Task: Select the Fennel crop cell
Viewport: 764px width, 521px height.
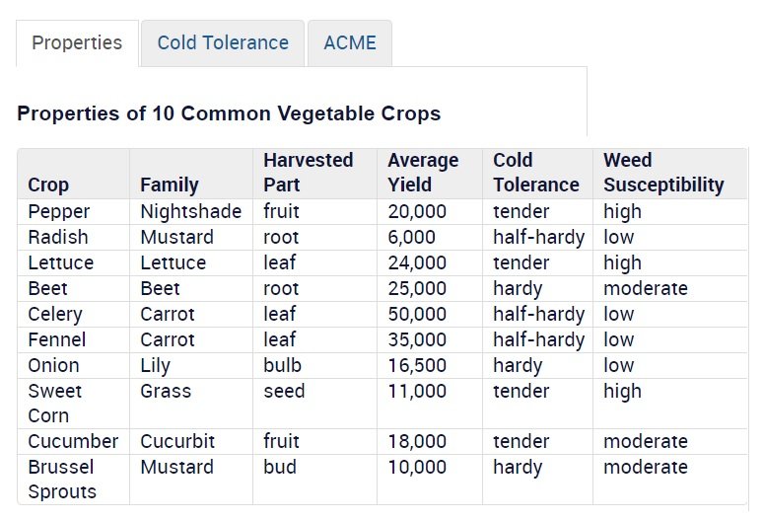Action: 57,339
